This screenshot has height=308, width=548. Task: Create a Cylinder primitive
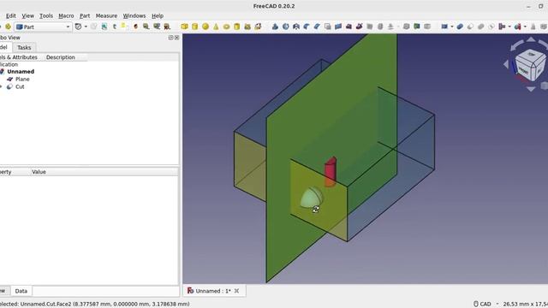click(x=195, y=27)
